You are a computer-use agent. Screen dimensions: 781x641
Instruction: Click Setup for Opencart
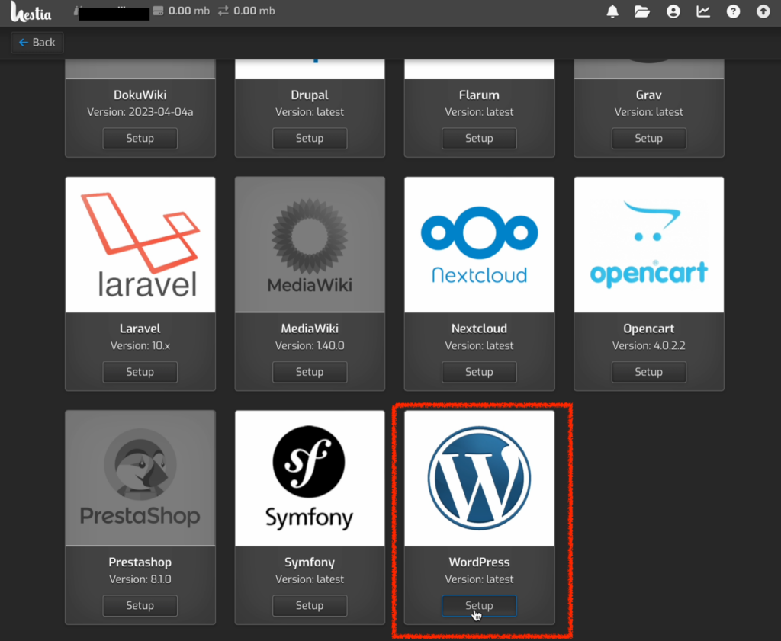[648, 372]
